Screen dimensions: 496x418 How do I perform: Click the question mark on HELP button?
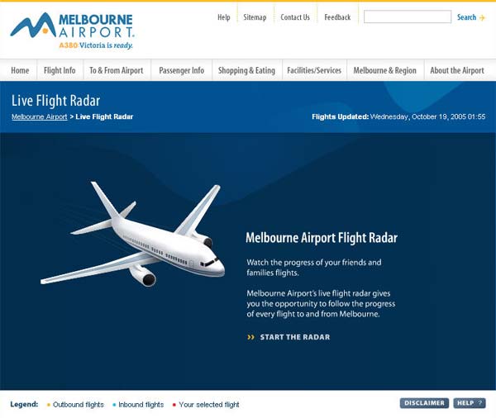[479, 403]
